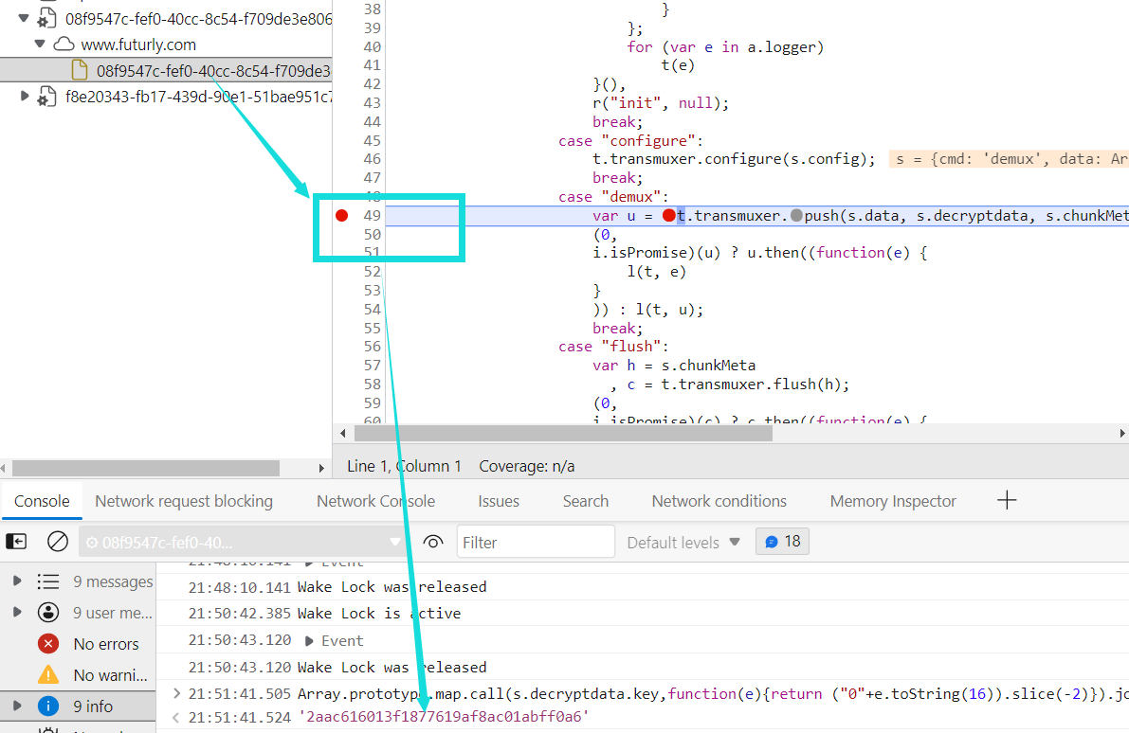Open the JavaScript context selector dropdown
This screenshot has height=733, width=1129.
(243, 542)
